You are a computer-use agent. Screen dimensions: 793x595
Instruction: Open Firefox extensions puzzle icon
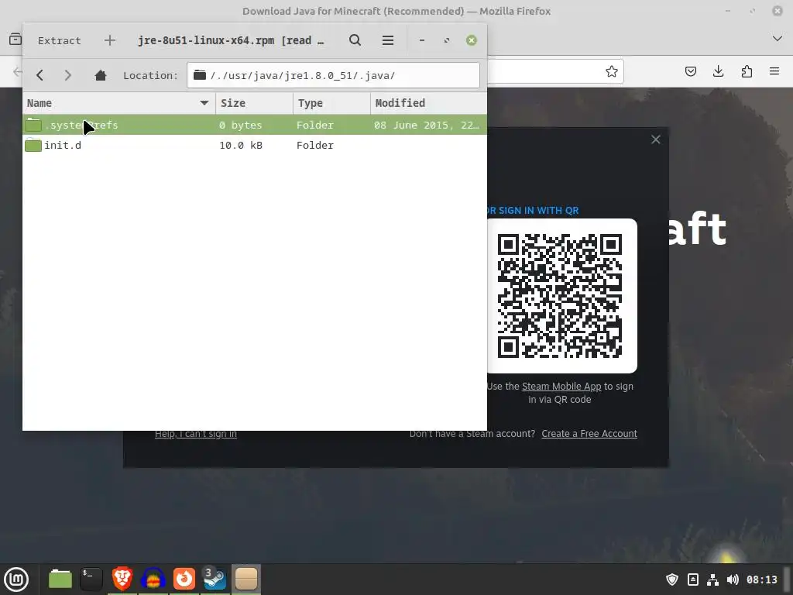coord(747,71)
